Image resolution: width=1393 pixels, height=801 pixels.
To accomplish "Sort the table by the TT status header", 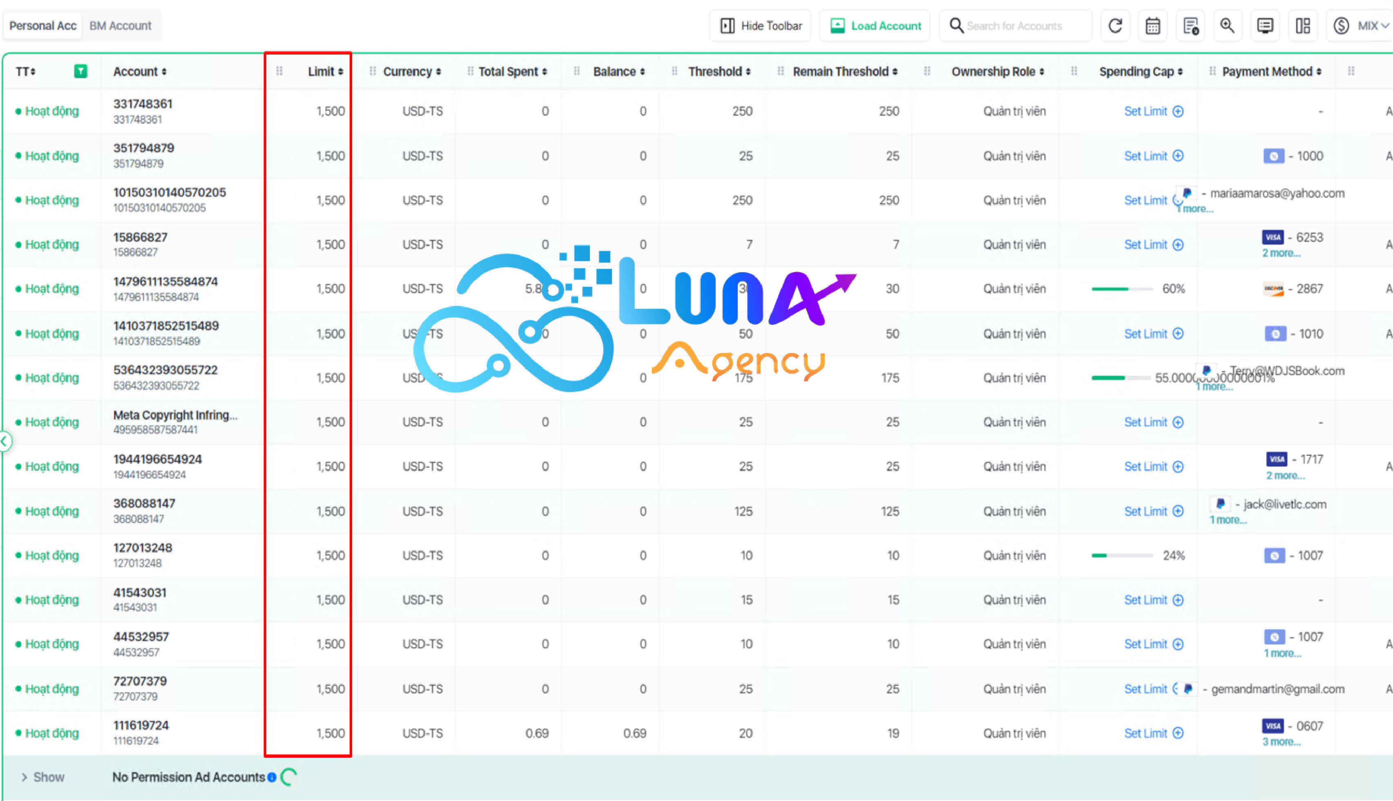I will click(25, 71).
